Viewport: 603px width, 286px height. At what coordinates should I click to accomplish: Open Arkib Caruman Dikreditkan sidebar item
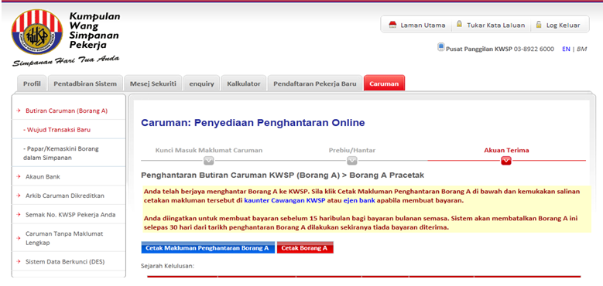click(x=65, y=196)
